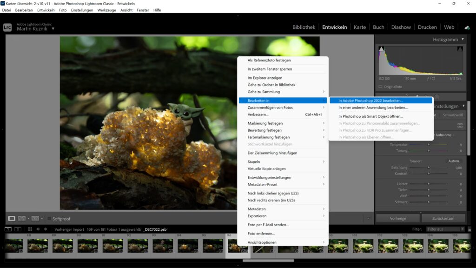Switch to the Bibliothek module

pos(304,27)
